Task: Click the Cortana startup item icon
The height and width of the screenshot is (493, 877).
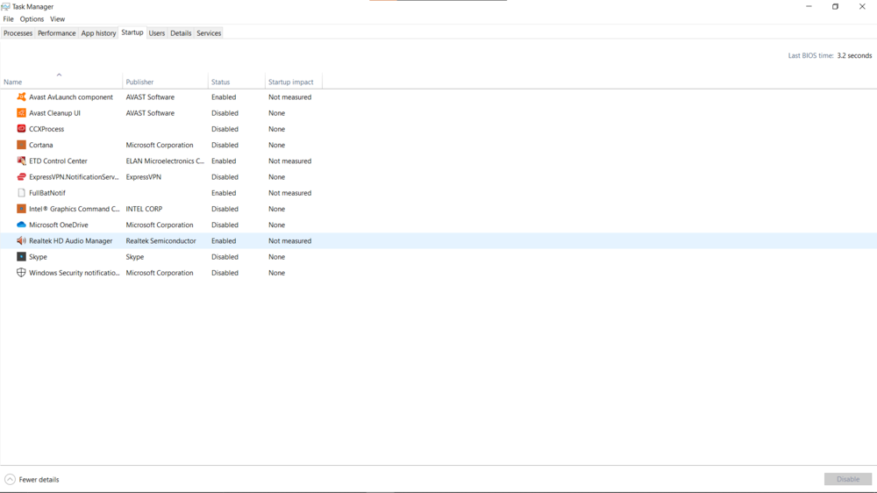Action: (21, 145)
